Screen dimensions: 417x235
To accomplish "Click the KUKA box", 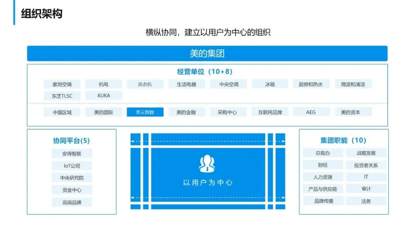I will tap(103, 95).
